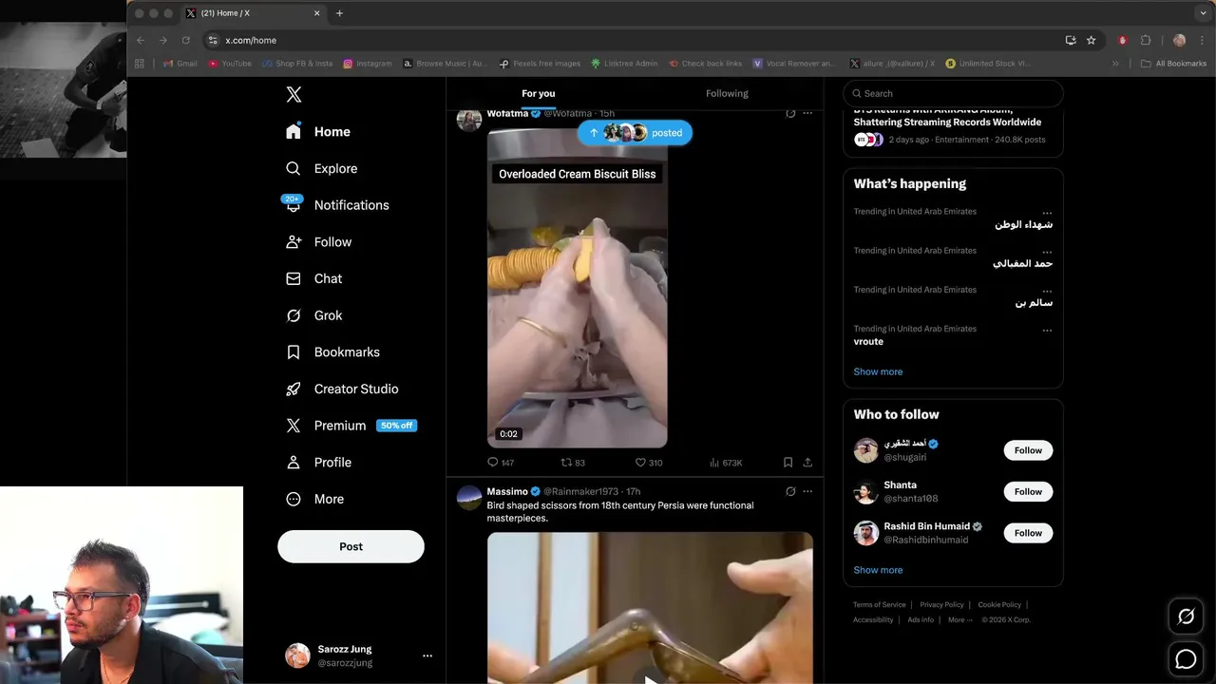The width and height of the screenshot is (1216, 684).
Task: Click the Search input field
Action: point(953,93)
